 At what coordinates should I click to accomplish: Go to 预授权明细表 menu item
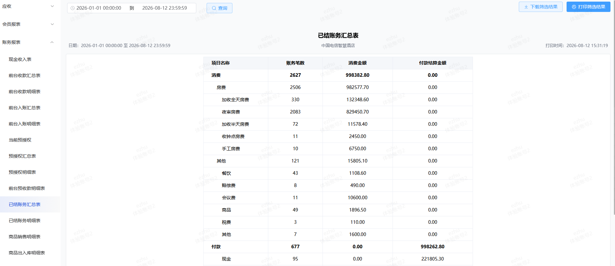click(22, 172)
